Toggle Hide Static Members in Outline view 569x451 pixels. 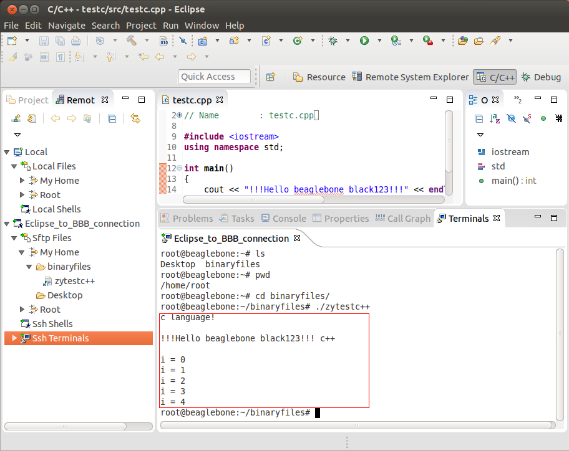pos(527,118)
